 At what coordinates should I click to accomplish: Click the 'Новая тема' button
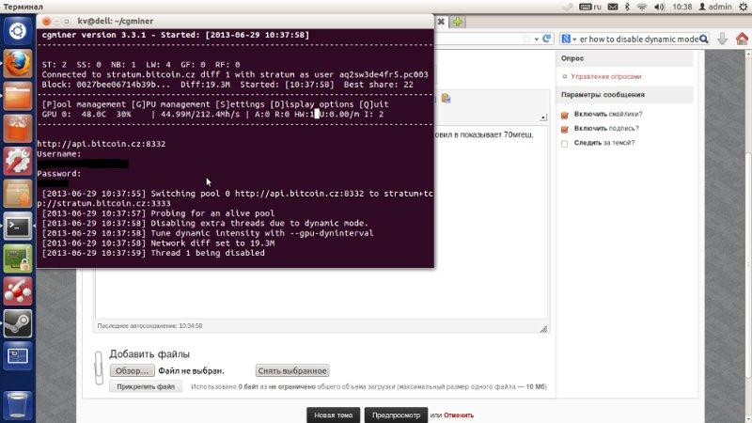333,415
